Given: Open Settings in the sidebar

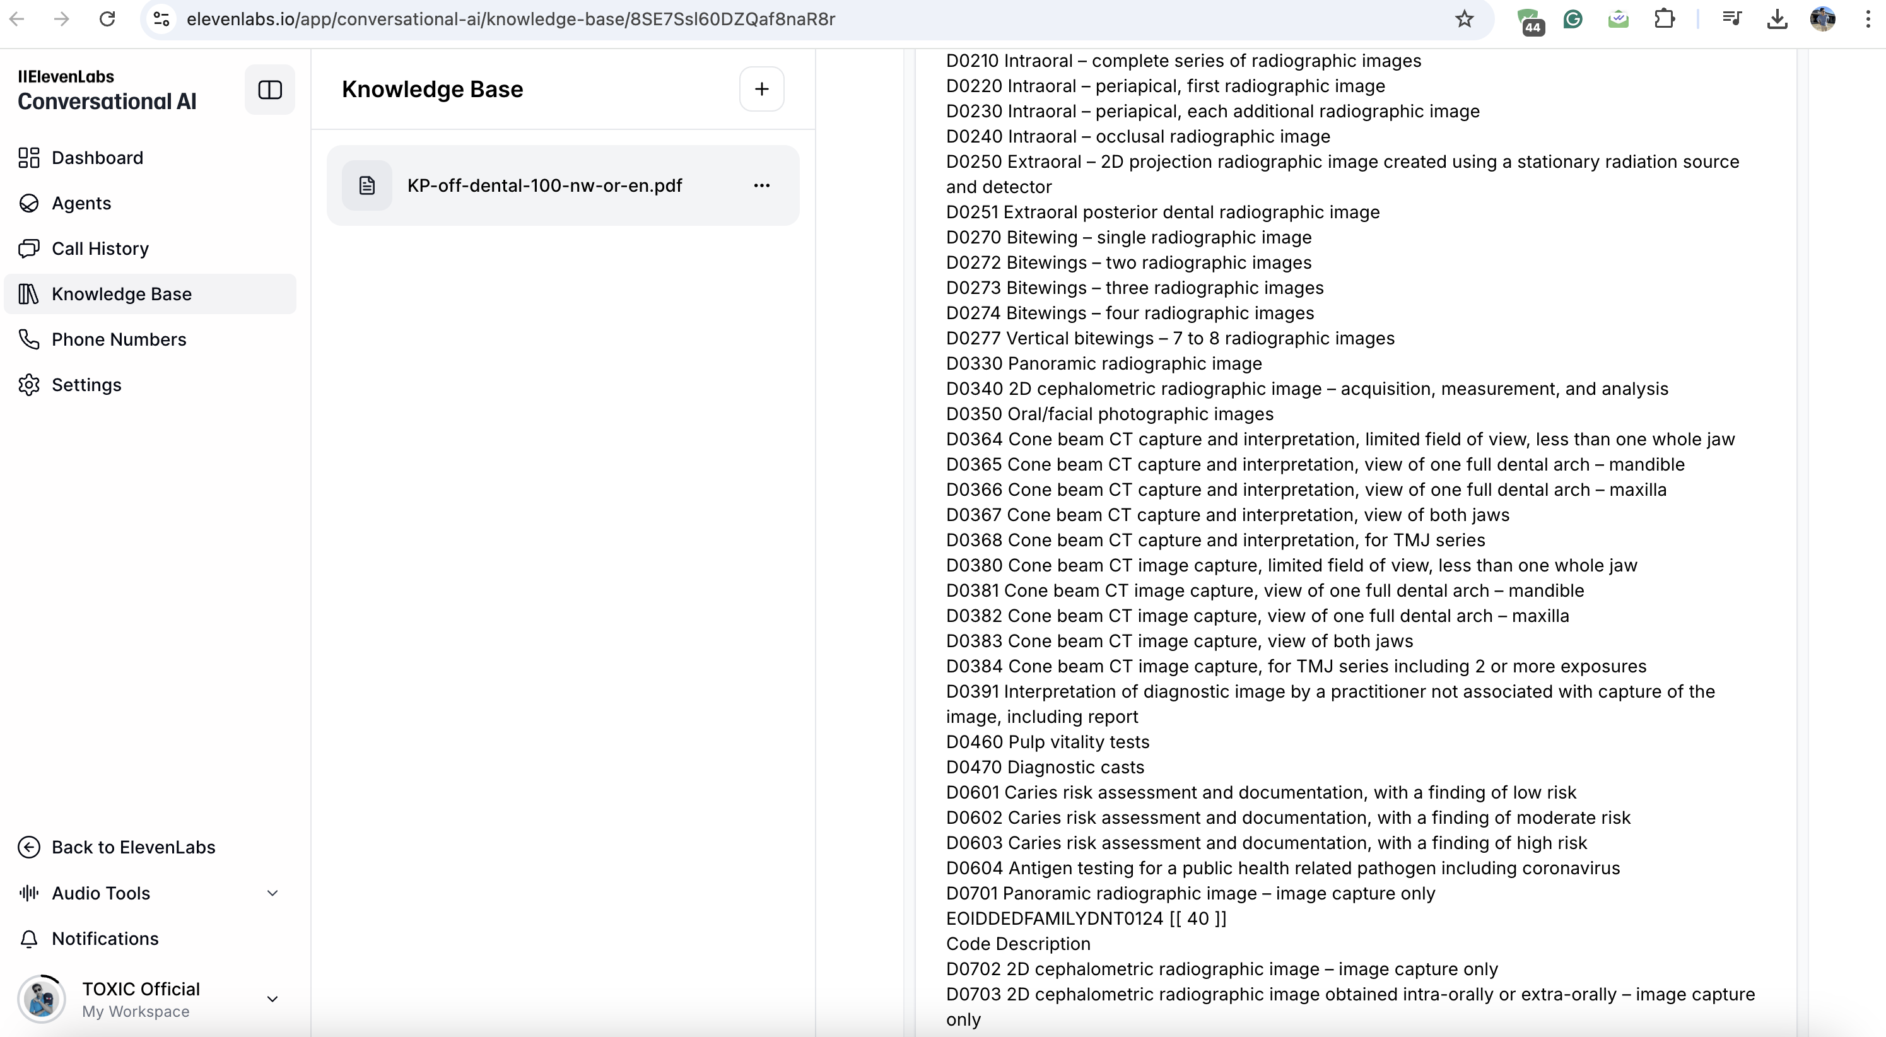Looking at the screenshot, I should pyautogui.click(x=86, y=385).
